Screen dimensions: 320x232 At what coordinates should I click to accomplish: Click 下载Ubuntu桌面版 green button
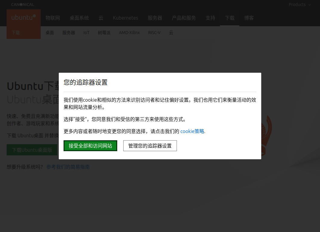[x=32, y=150]
